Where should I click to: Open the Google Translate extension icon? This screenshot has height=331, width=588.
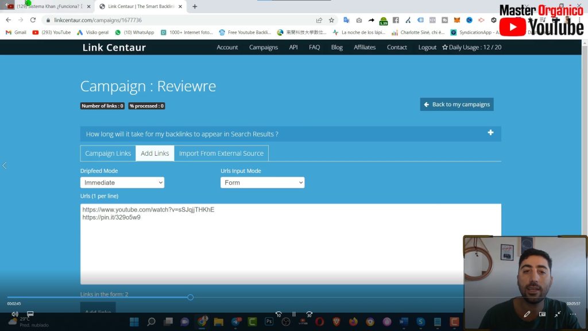click(x=346, y=20)
